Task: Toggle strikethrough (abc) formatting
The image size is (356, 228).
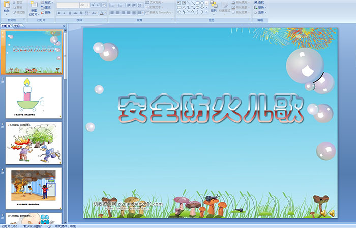Action: (x=75, y=13)
